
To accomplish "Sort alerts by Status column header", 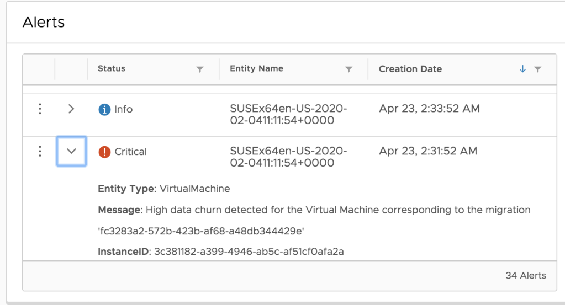I will [112, 69].
